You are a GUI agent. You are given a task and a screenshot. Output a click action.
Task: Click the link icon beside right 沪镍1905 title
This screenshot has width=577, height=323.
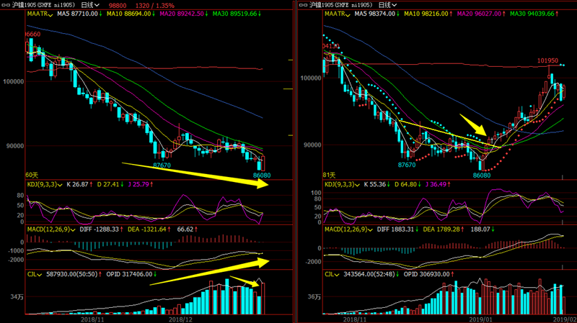303,4
